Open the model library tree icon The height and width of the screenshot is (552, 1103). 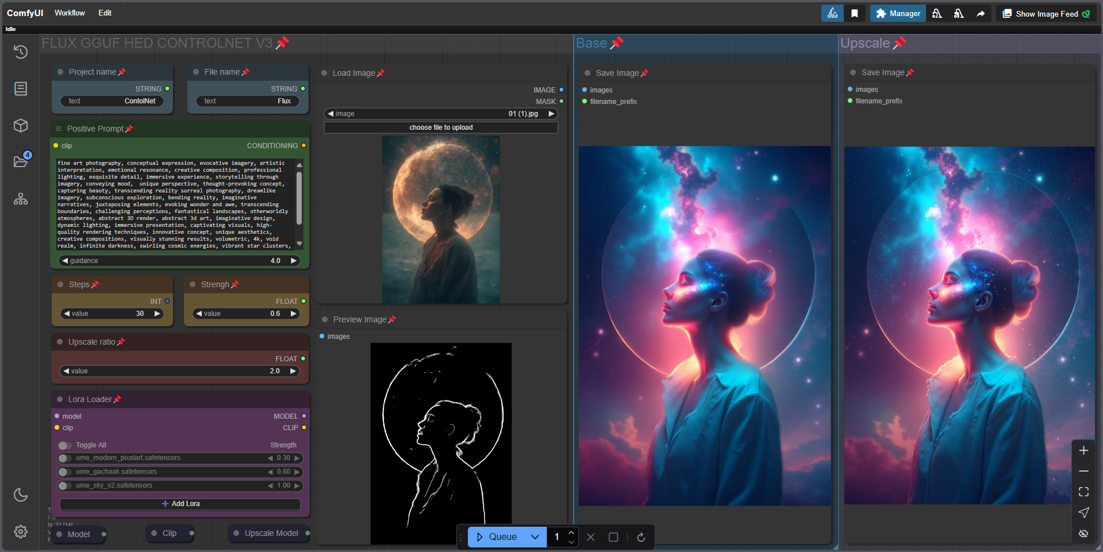[x=21, y=199]
